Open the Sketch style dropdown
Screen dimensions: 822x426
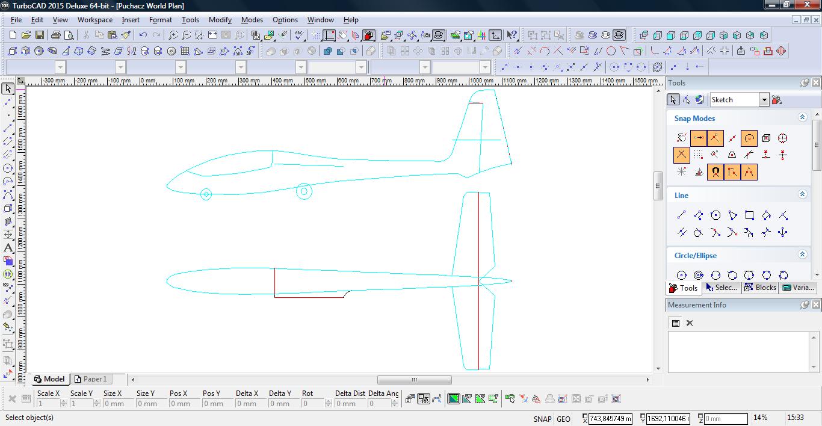pos(764,100)
